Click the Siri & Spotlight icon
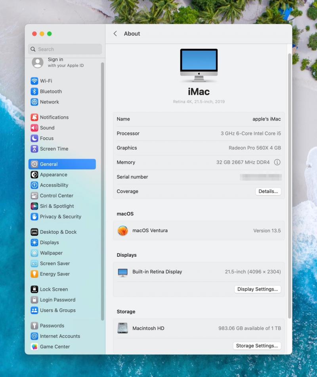 click(x=34, y=206)
